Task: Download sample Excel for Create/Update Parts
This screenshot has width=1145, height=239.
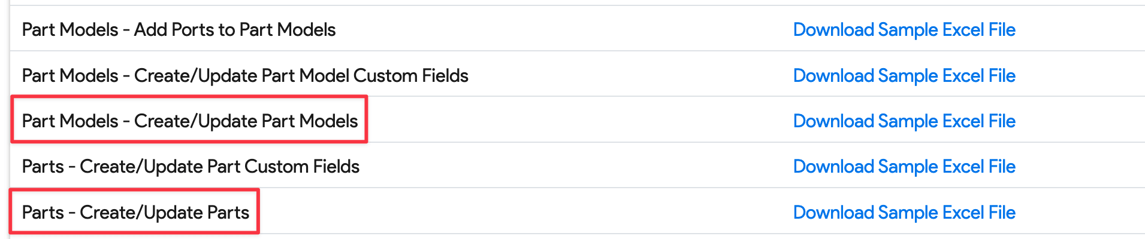Action: (904, 213)
